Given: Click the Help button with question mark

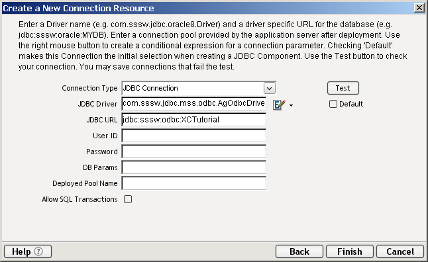Looking at the screenshot, I should coord(28,251).
